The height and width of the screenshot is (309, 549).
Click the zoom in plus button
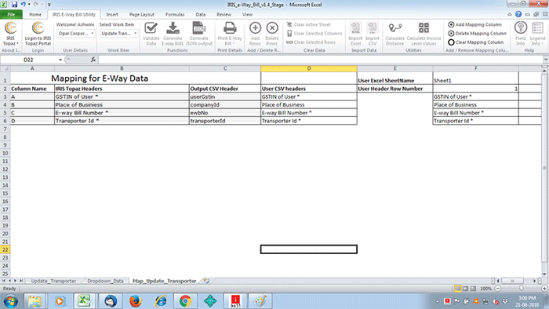click(544, 289)
